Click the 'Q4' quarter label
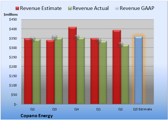Image resolution: width=168 pixels, height=120 pixels. pyautogui.click(x=77, y=109)
